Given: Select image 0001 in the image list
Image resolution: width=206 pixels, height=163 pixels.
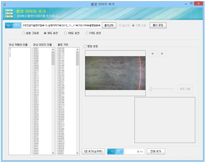Looking at the screenshot, I should click(42, 49).
